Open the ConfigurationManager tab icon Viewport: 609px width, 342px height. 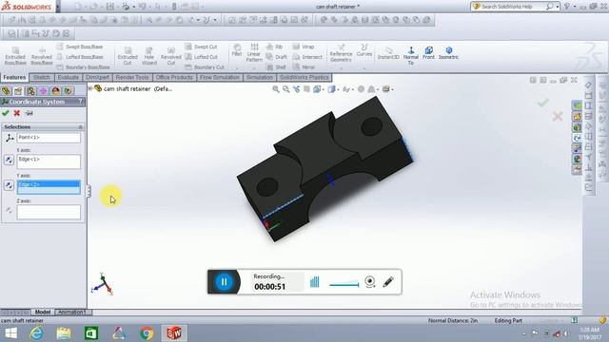tap(30, 91)
